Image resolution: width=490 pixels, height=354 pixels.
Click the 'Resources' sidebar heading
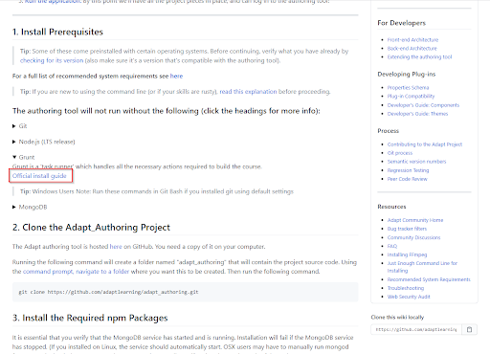[391, 207]
